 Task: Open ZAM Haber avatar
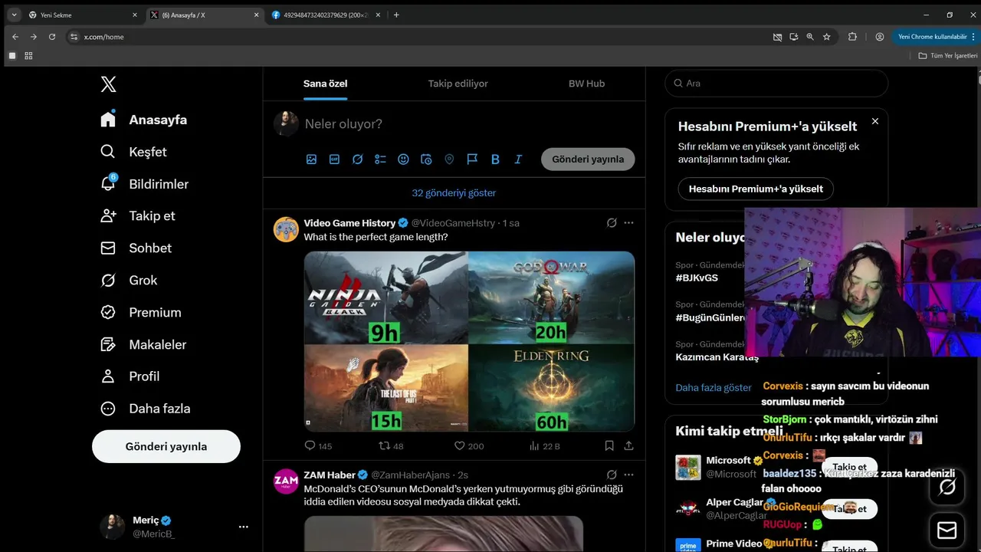(x=286, y=481)
